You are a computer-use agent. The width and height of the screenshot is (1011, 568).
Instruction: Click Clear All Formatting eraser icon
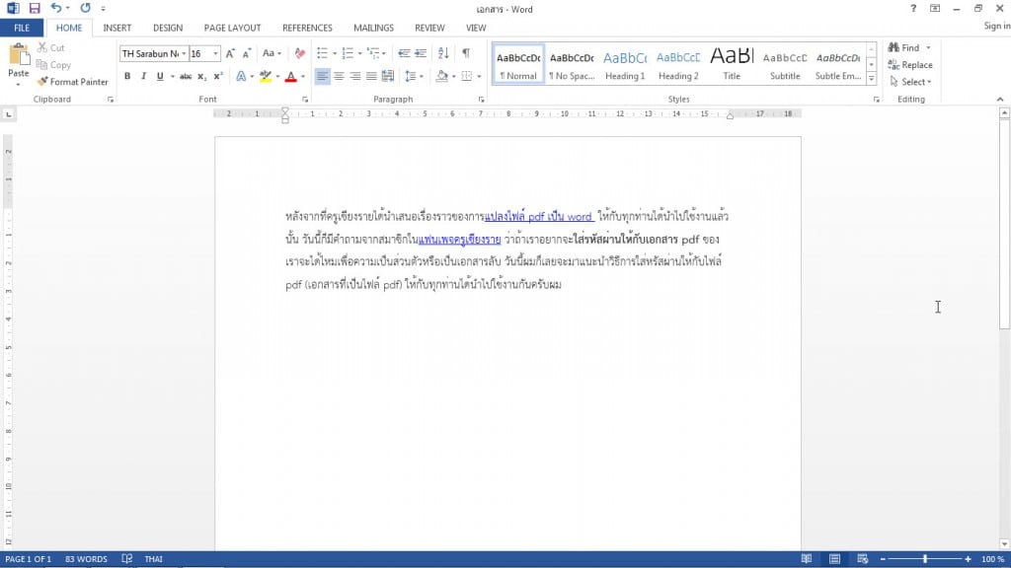[300, 53]
